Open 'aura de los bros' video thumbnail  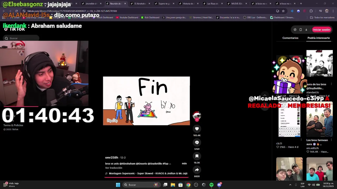(x=320, y=63)
